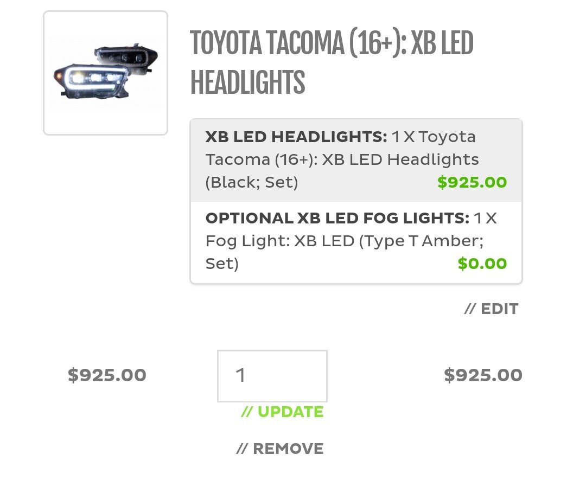Screen dimensions: 586x487
Task: Open the Tacoma headlights product thumbnail
Action: 105,73
